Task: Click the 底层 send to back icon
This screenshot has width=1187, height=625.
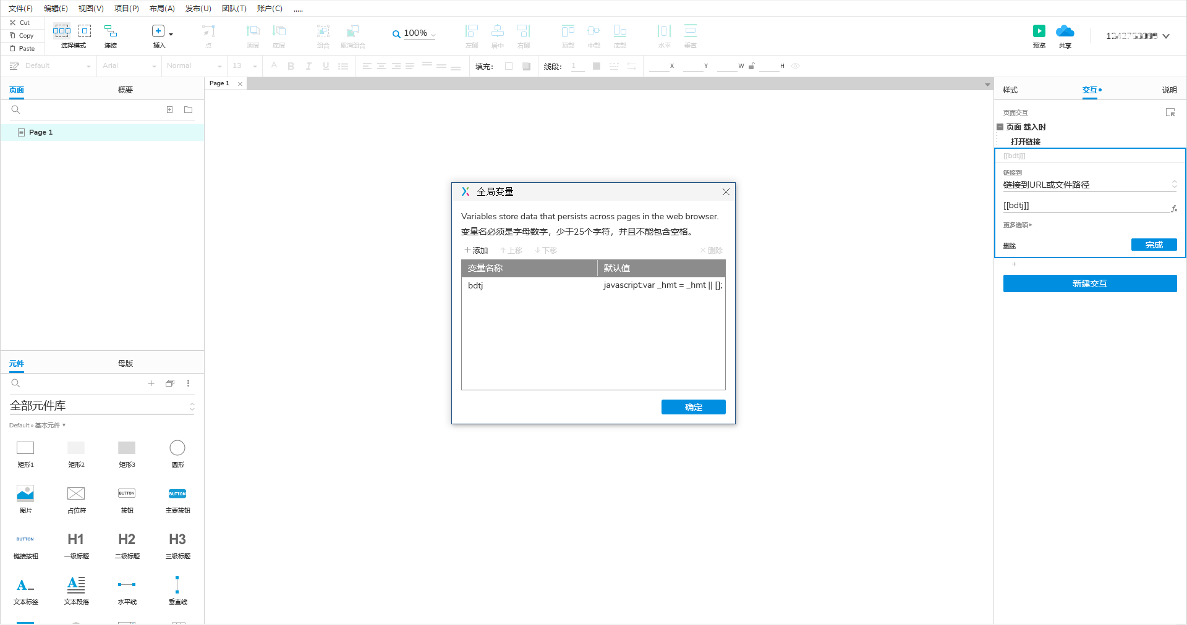Action: tap(279, 31)
